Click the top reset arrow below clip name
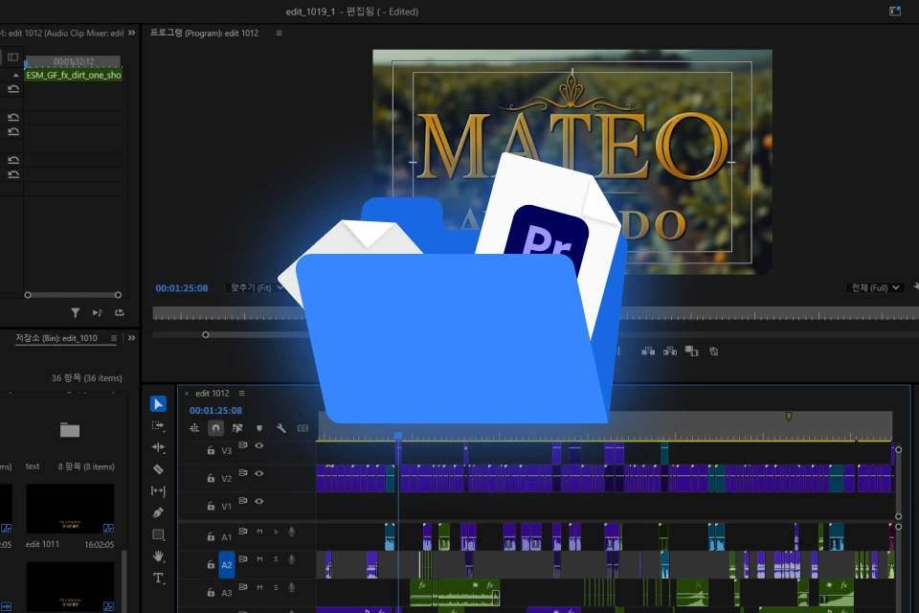 pyautogui.click(x=13, y=89)
